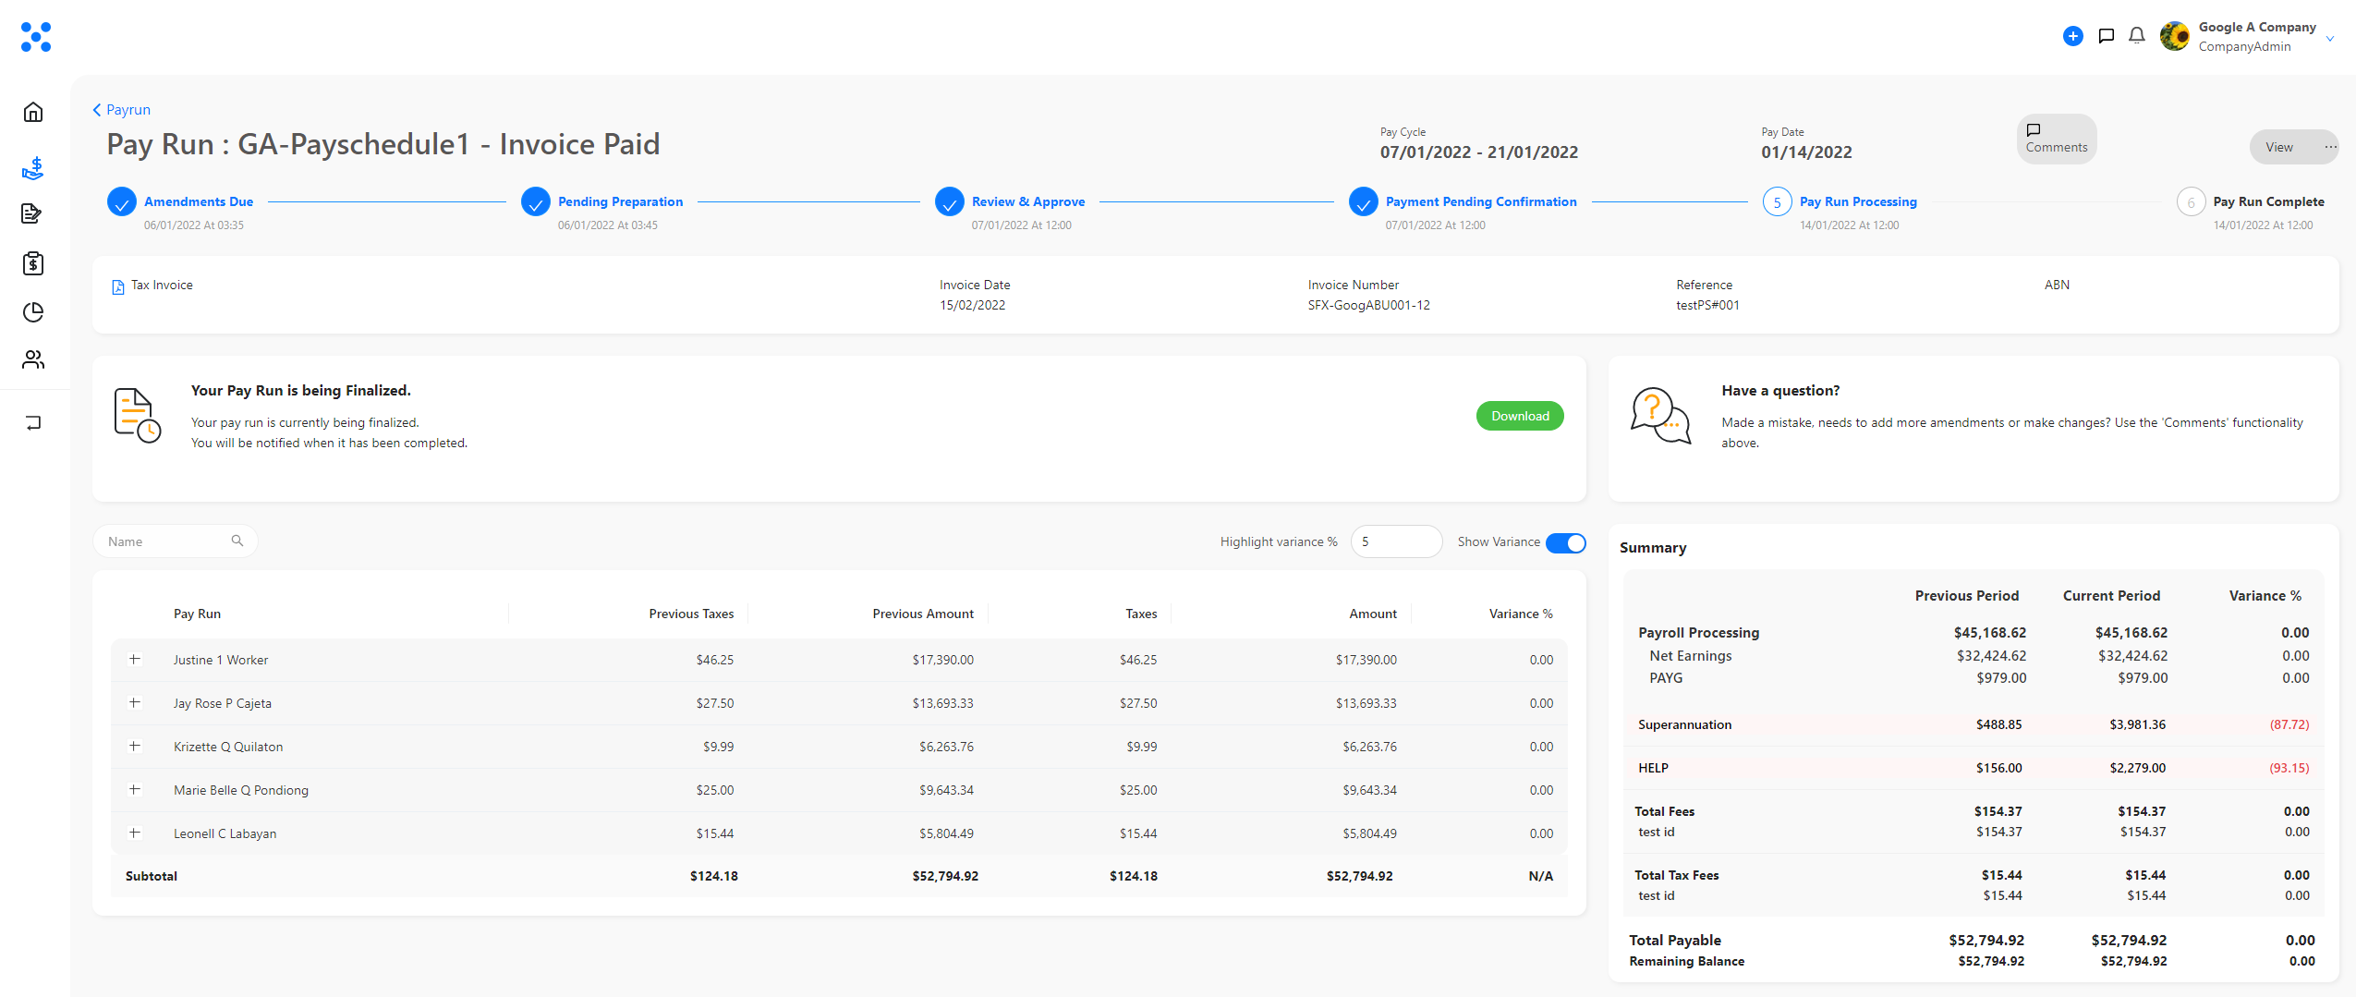Select the Pay Run Processing step
The width and height of the screenshot is (2356, 997).
pyautogui.click(x=1857, y=201)
